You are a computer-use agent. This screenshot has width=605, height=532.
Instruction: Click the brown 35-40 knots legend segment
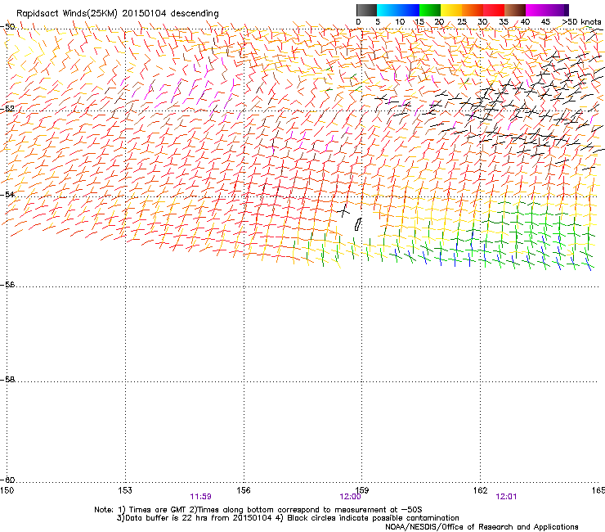pyautogui.click(x=515, y=10)
